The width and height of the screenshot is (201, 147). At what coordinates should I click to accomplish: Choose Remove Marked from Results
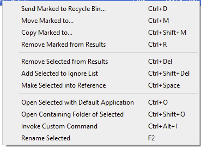click(x=101, y=44)
